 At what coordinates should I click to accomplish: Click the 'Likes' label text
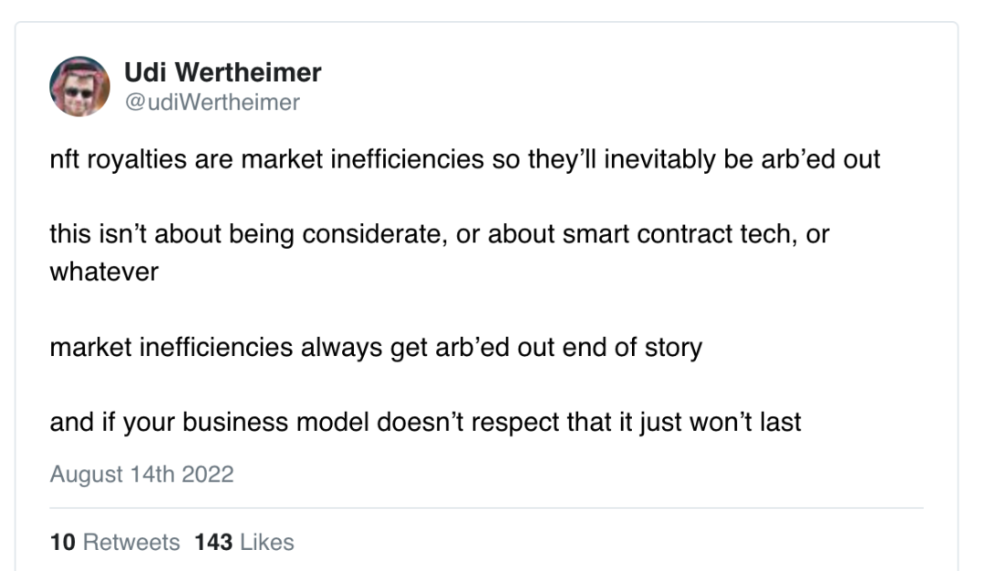click(x=267, y=542)
